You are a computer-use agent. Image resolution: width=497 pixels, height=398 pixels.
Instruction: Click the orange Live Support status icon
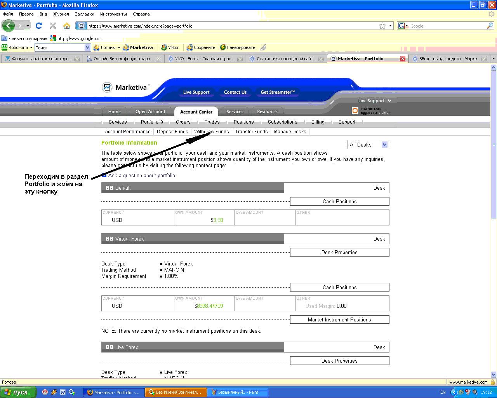coord(355,110)
